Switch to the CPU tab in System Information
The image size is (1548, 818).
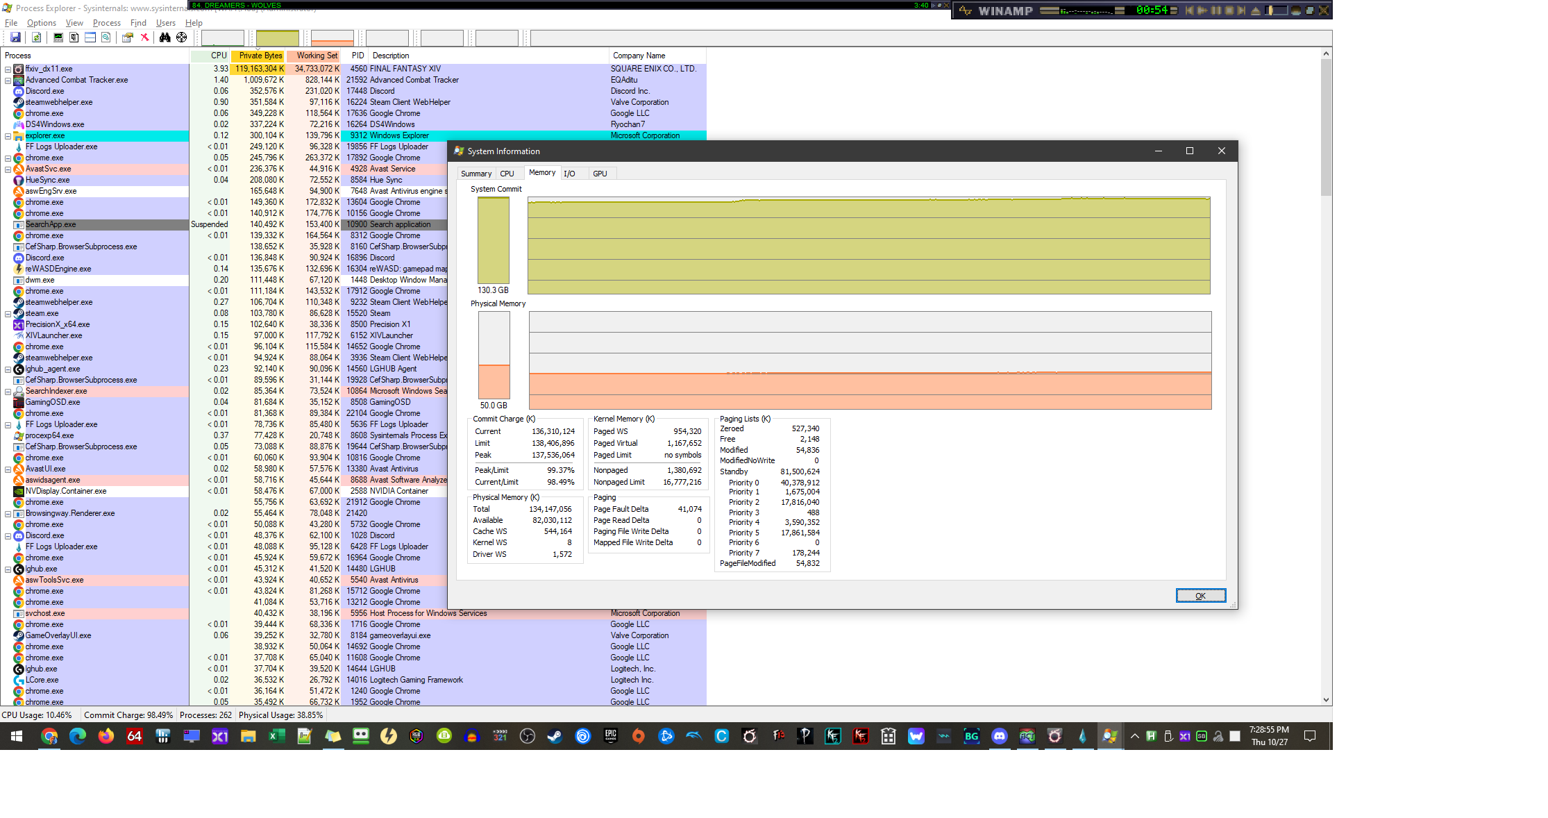[x=507, y=174]
